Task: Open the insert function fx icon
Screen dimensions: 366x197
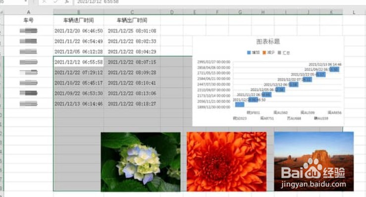Action: coord(67,1)
